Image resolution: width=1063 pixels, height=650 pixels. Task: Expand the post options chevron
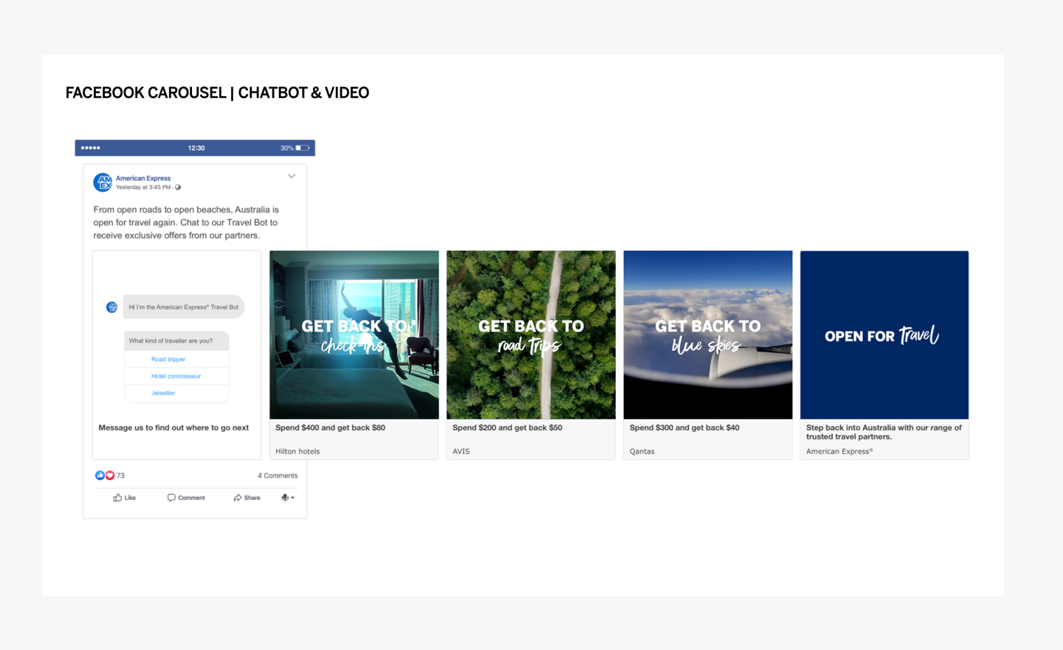point(292,177)
